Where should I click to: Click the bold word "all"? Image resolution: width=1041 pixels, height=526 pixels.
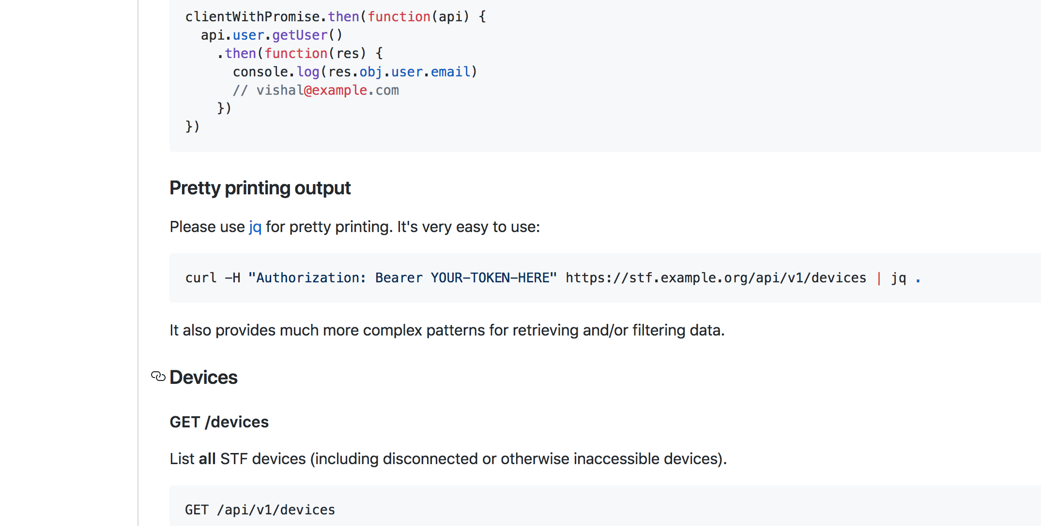tap(207, 459)
